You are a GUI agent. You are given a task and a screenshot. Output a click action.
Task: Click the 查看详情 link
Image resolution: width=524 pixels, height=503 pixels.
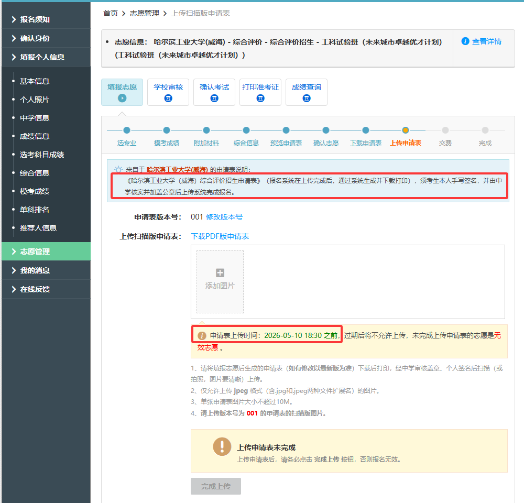click(487, 41)
